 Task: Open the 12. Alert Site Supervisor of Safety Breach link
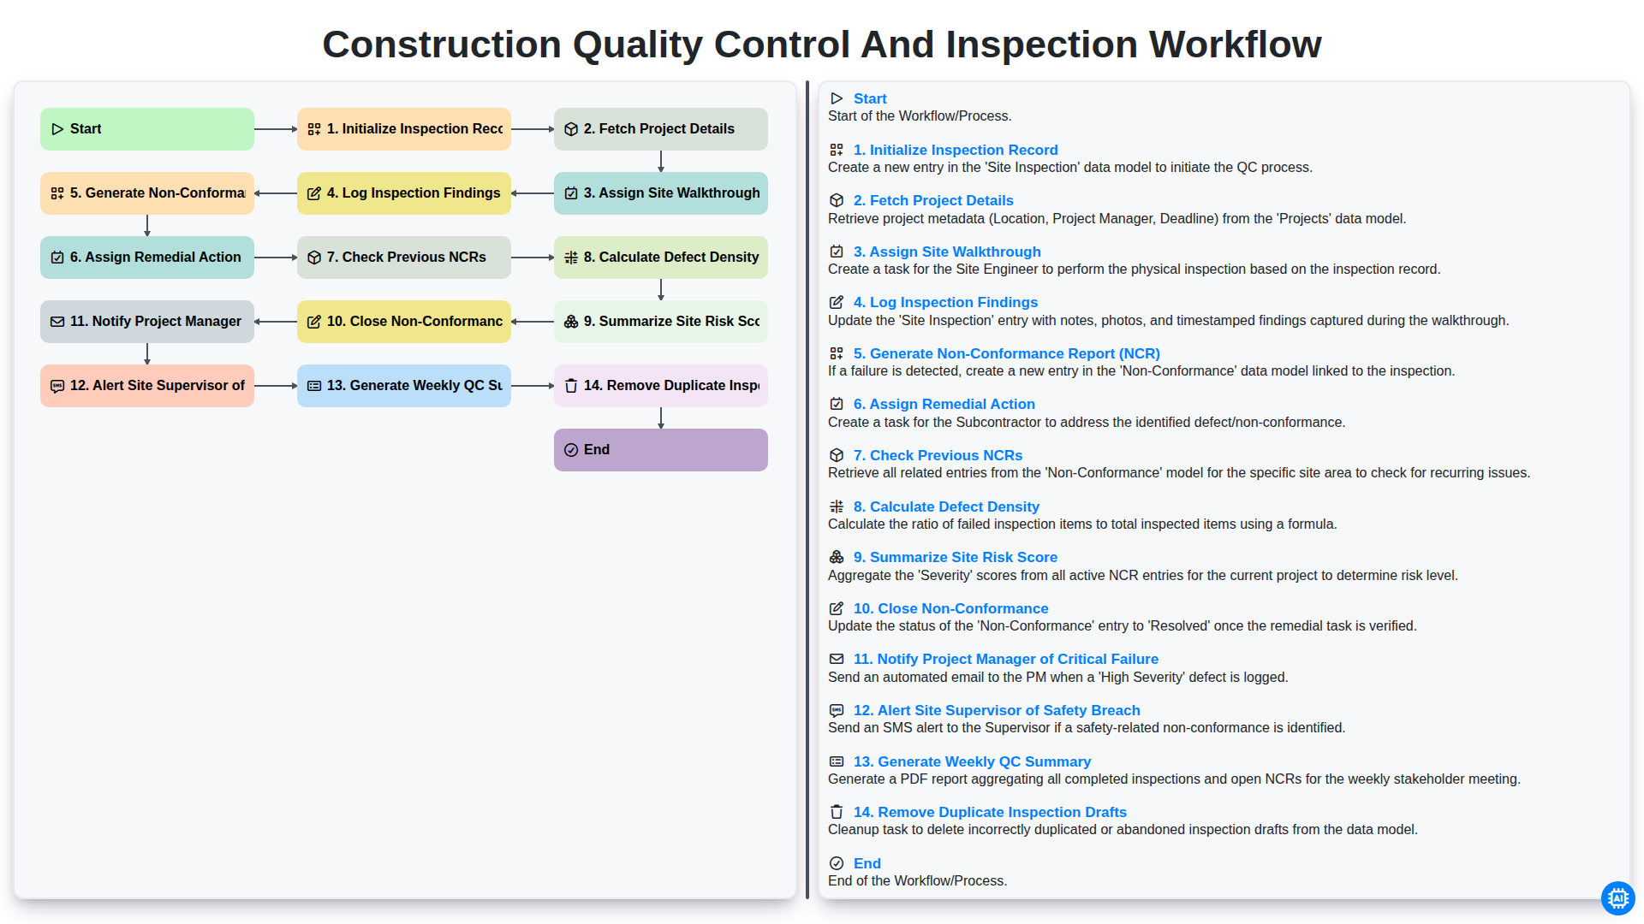997,710
